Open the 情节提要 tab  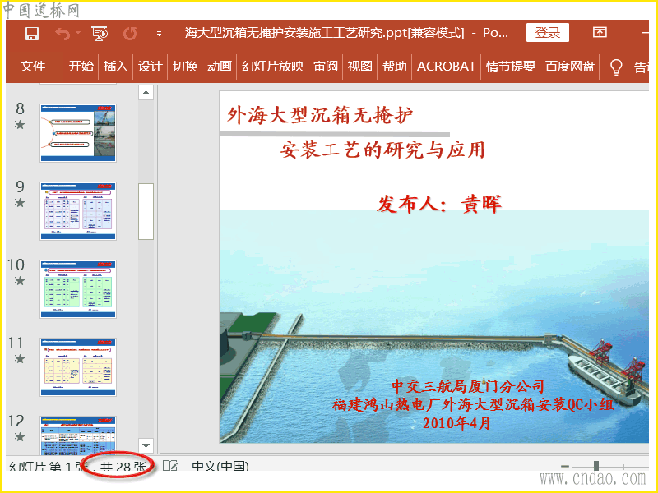pyautogui.click(x=511, y=67)
